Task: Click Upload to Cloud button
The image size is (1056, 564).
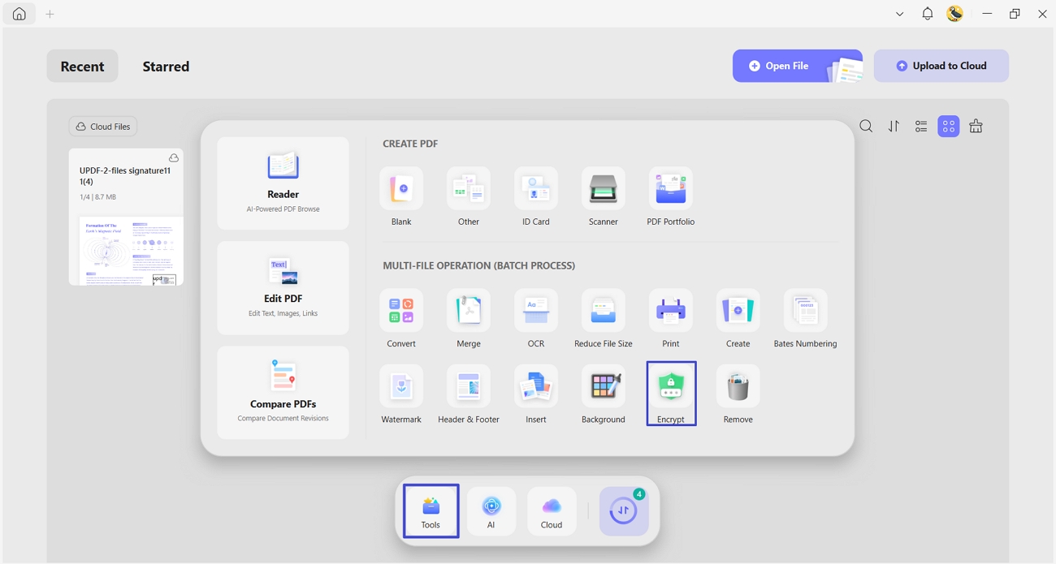Action: [941, 66]
